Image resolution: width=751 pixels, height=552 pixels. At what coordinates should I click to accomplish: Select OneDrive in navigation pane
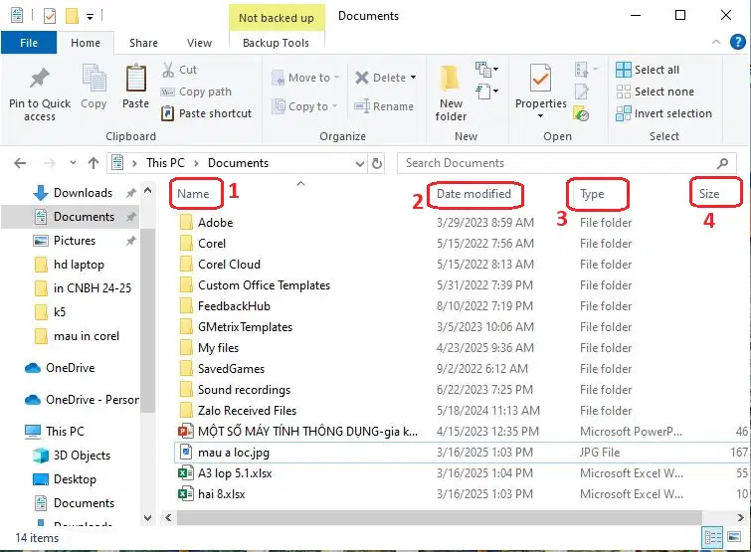coord(60,368)
